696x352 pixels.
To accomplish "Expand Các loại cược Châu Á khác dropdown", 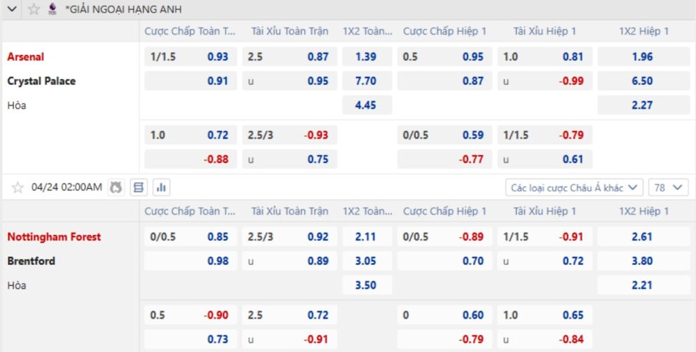I will click(x=574, y=188).
